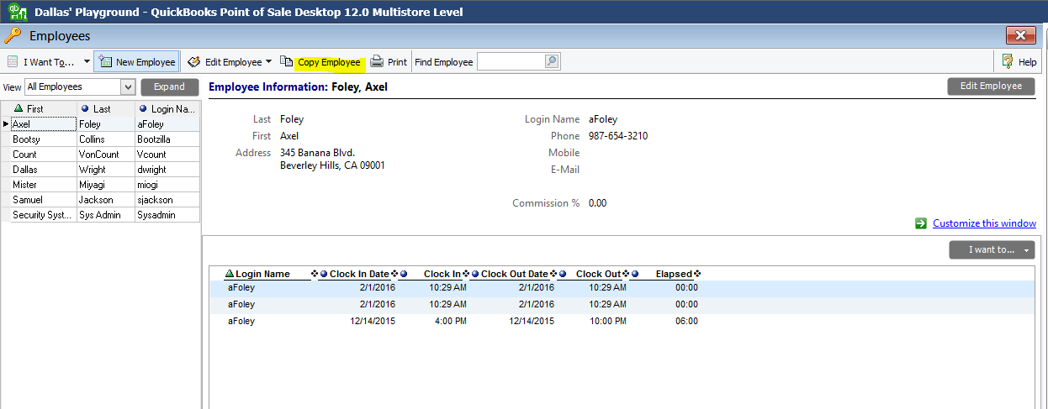Select the Bootsy Collins employee row
Image resolution: width=1048 pixels, height=409 pixels.
coord(100,139)
